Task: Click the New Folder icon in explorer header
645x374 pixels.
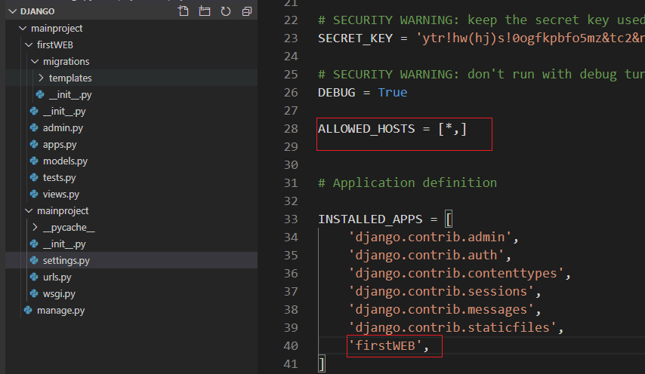Action: click(x=205, y=11)
